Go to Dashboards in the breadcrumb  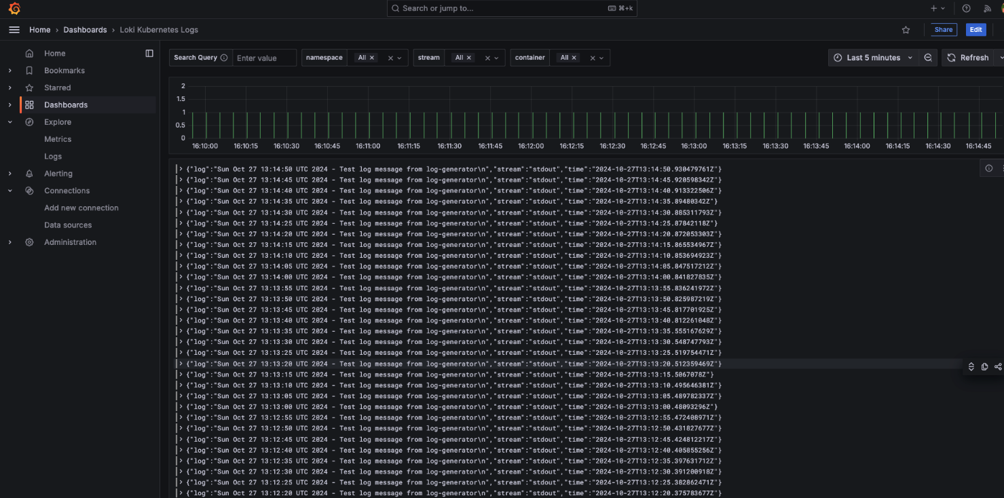coord(85,30)
